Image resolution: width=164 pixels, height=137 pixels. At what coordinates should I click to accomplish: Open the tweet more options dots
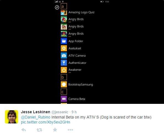[70, 130]
